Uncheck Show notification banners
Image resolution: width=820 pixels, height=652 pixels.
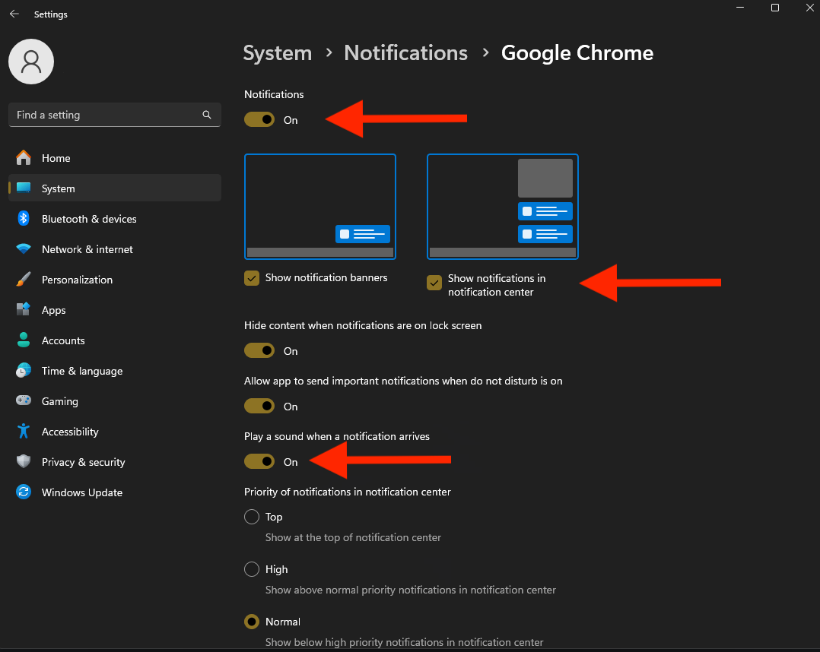252,278
